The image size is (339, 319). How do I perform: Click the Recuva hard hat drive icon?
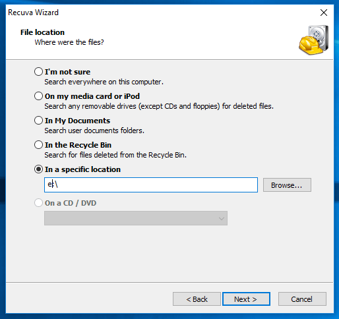click(x=313, y=40)
